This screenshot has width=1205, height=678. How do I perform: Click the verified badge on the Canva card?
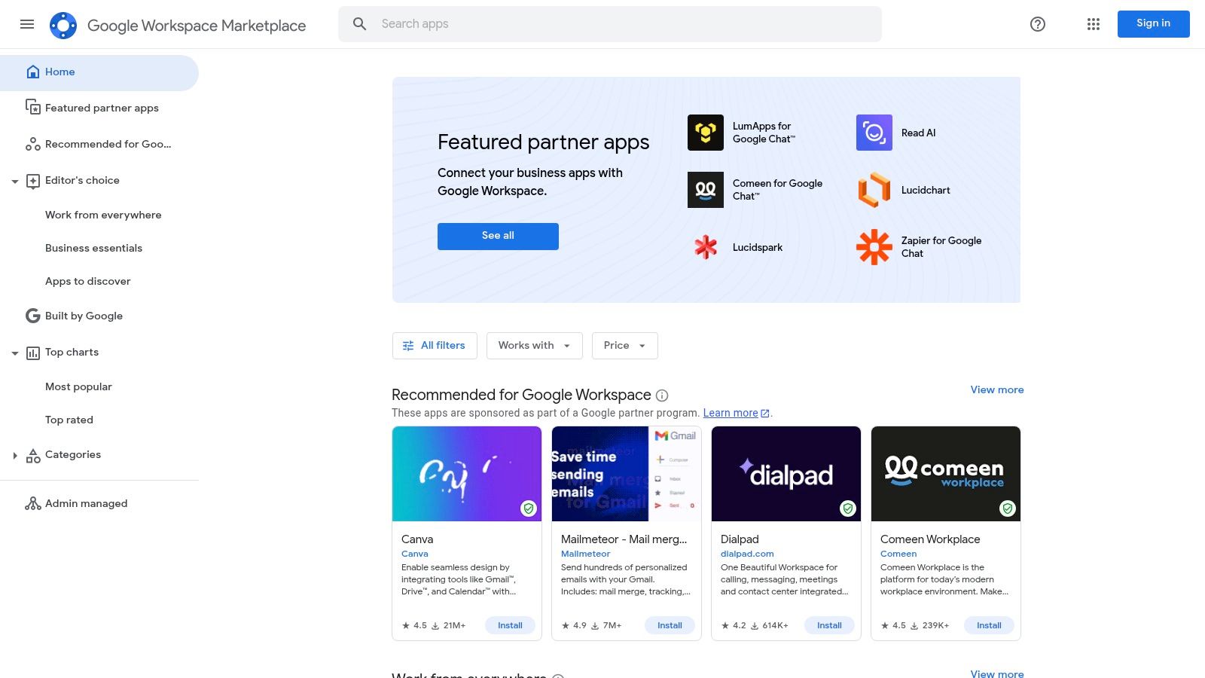tap(528, 508)
